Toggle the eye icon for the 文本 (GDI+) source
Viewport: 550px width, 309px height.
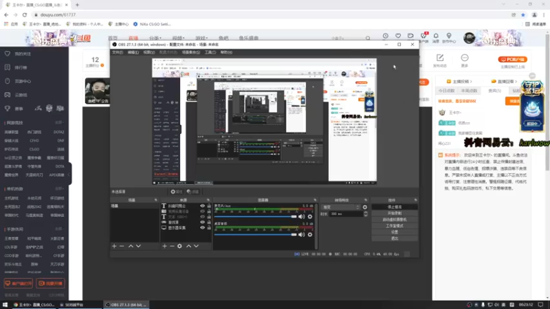click(x=202, y=217)
